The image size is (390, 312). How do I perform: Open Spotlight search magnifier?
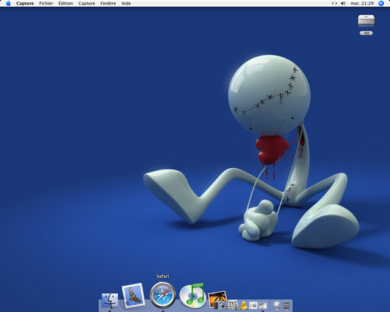381,3
